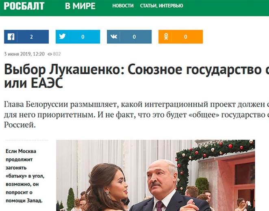Open the РОСБАЛТ logo homepage link

tap(24, 6)
